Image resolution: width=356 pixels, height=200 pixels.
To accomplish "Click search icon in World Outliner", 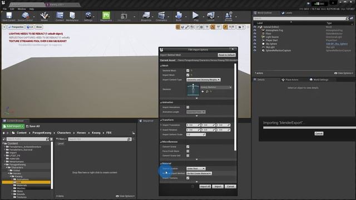I will point(347,18).
